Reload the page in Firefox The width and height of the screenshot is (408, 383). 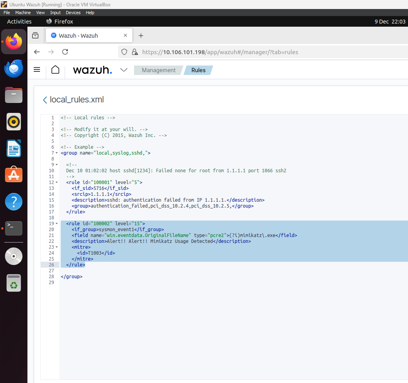coord(65,52)
